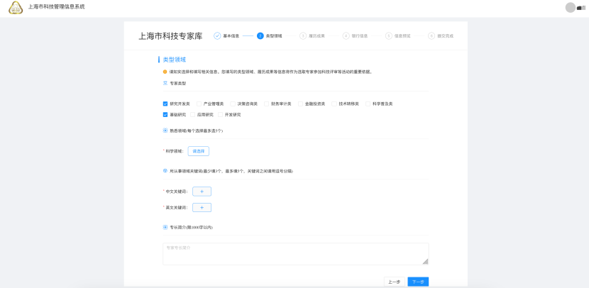Click the textarea resize handle corner
Screen dimensions: 589x288
pyautogui.click(x=426, y=262)
